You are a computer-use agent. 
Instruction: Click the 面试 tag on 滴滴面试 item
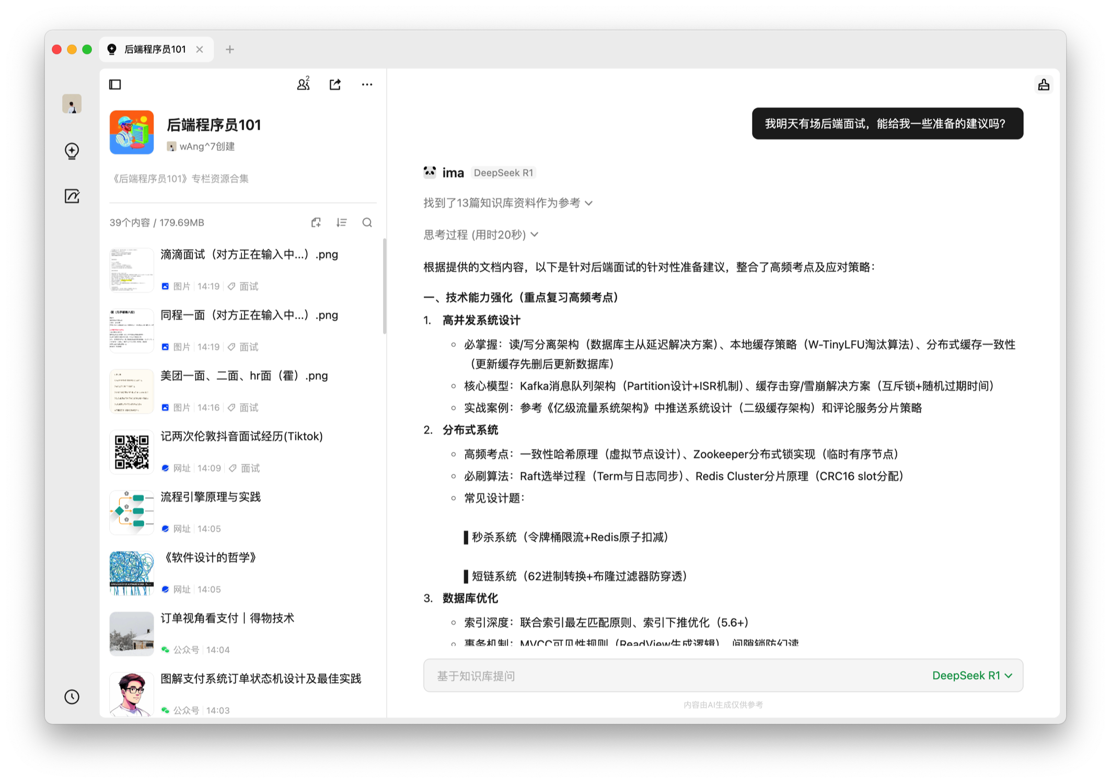point(243,286)
